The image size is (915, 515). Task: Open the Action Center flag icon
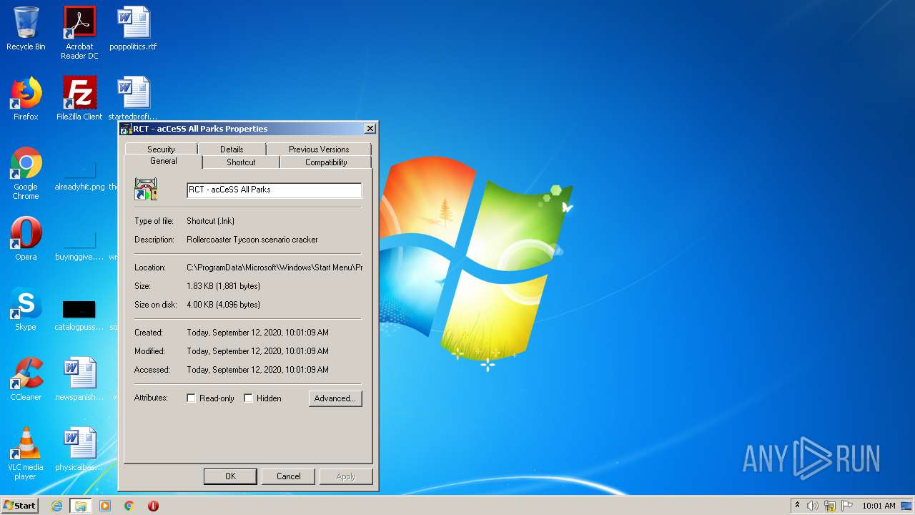[847, 506]
